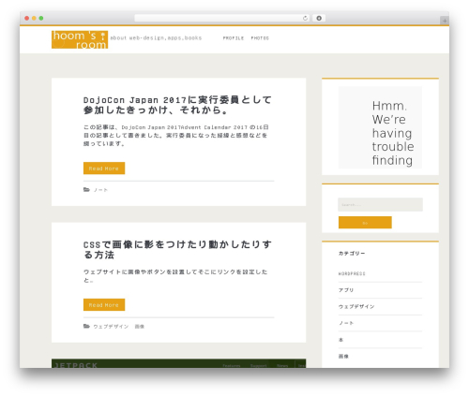The height and width of the screenshot is (396, 469).
Task: Click the folder icon under the DojoCon post
Action: 86,190
